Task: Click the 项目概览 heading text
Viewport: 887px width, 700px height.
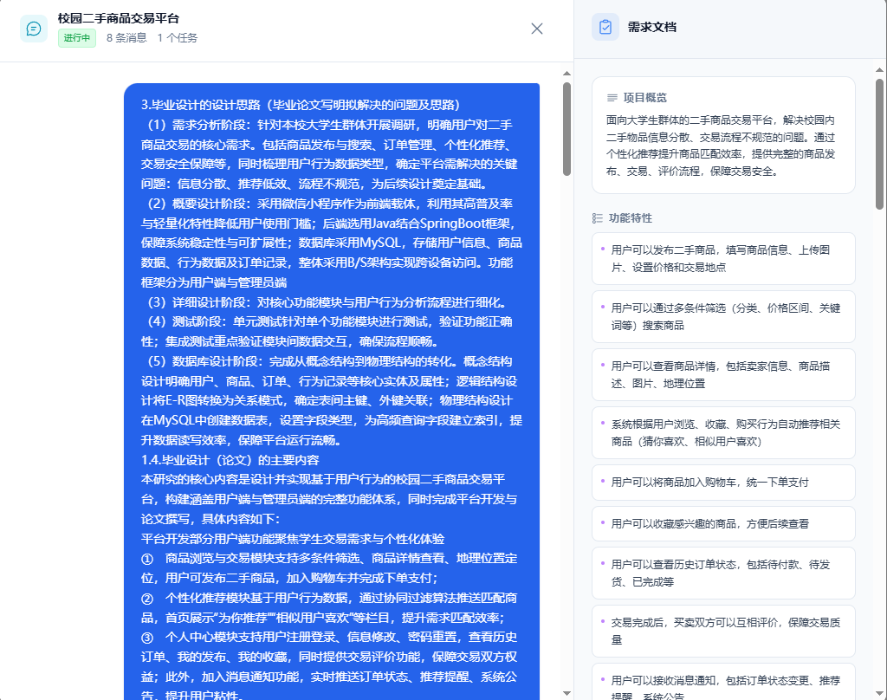Action: (x=644, y=98)
